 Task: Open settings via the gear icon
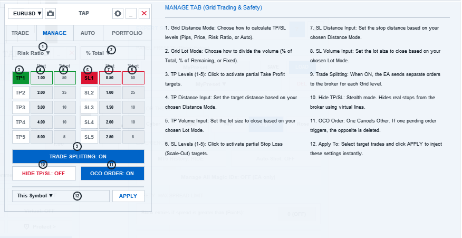118,14
